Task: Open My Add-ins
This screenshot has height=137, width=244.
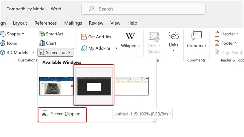Action: click(96, 48)
